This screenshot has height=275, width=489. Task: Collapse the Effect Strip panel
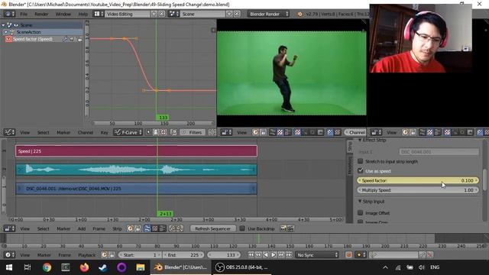(x=360, y=141)
